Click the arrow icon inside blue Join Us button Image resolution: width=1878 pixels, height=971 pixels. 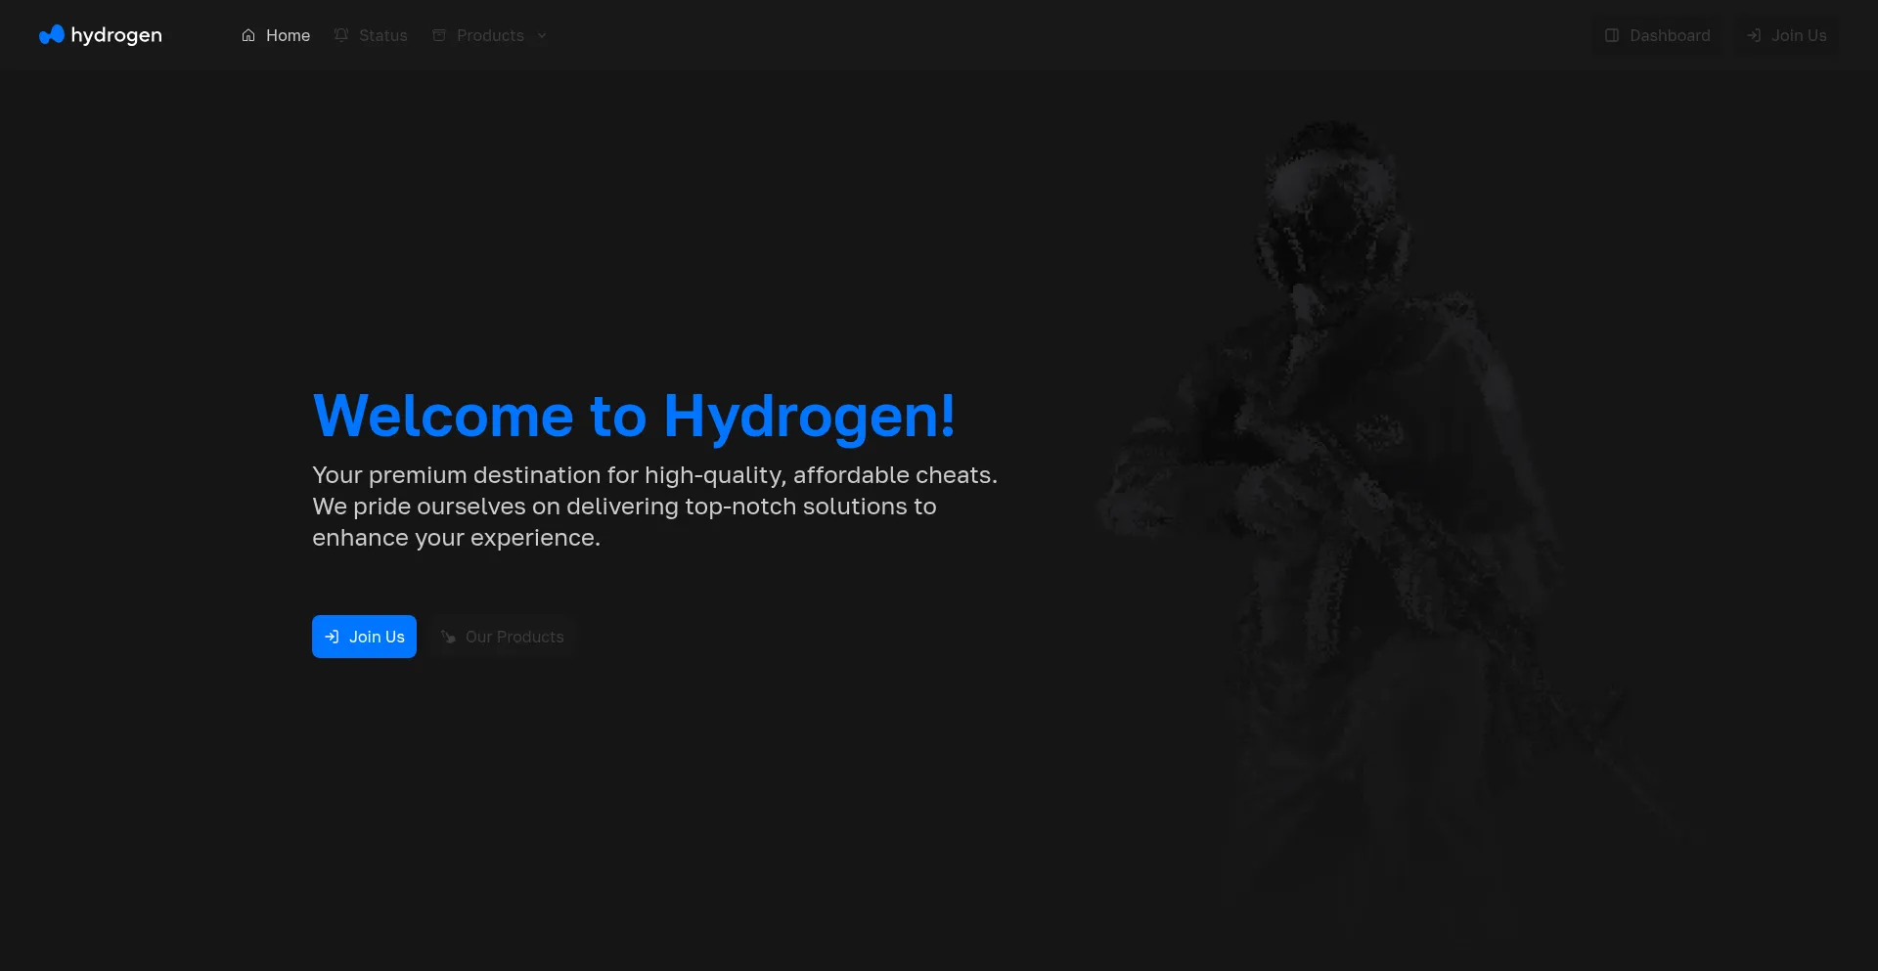click(x=334, y=637)
